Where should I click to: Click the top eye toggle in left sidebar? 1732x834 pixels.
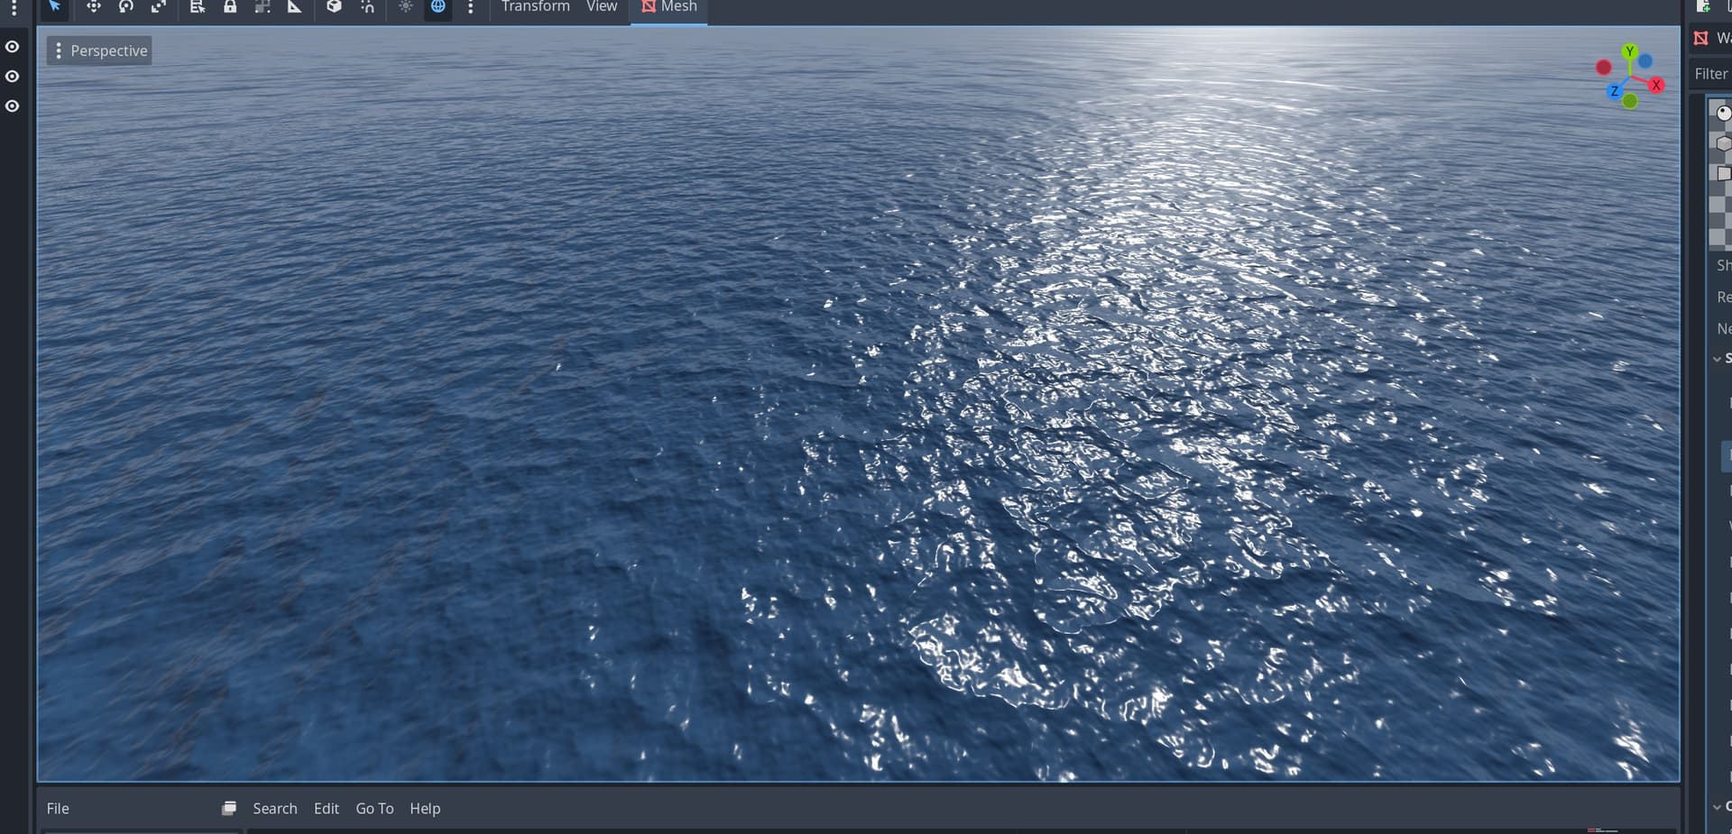[12, 47]
